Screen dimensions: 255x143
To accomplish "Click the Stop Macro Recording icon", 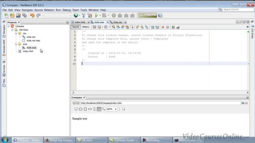I will (167, 27).
